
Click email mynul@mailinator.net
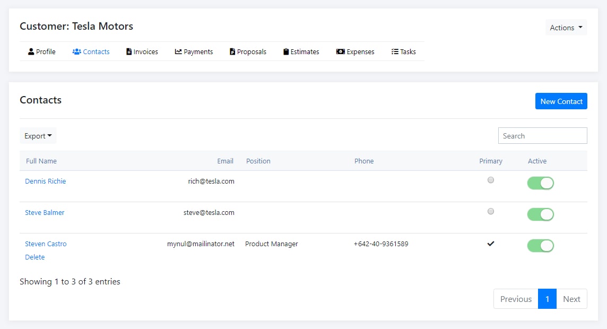pos(201,244)
